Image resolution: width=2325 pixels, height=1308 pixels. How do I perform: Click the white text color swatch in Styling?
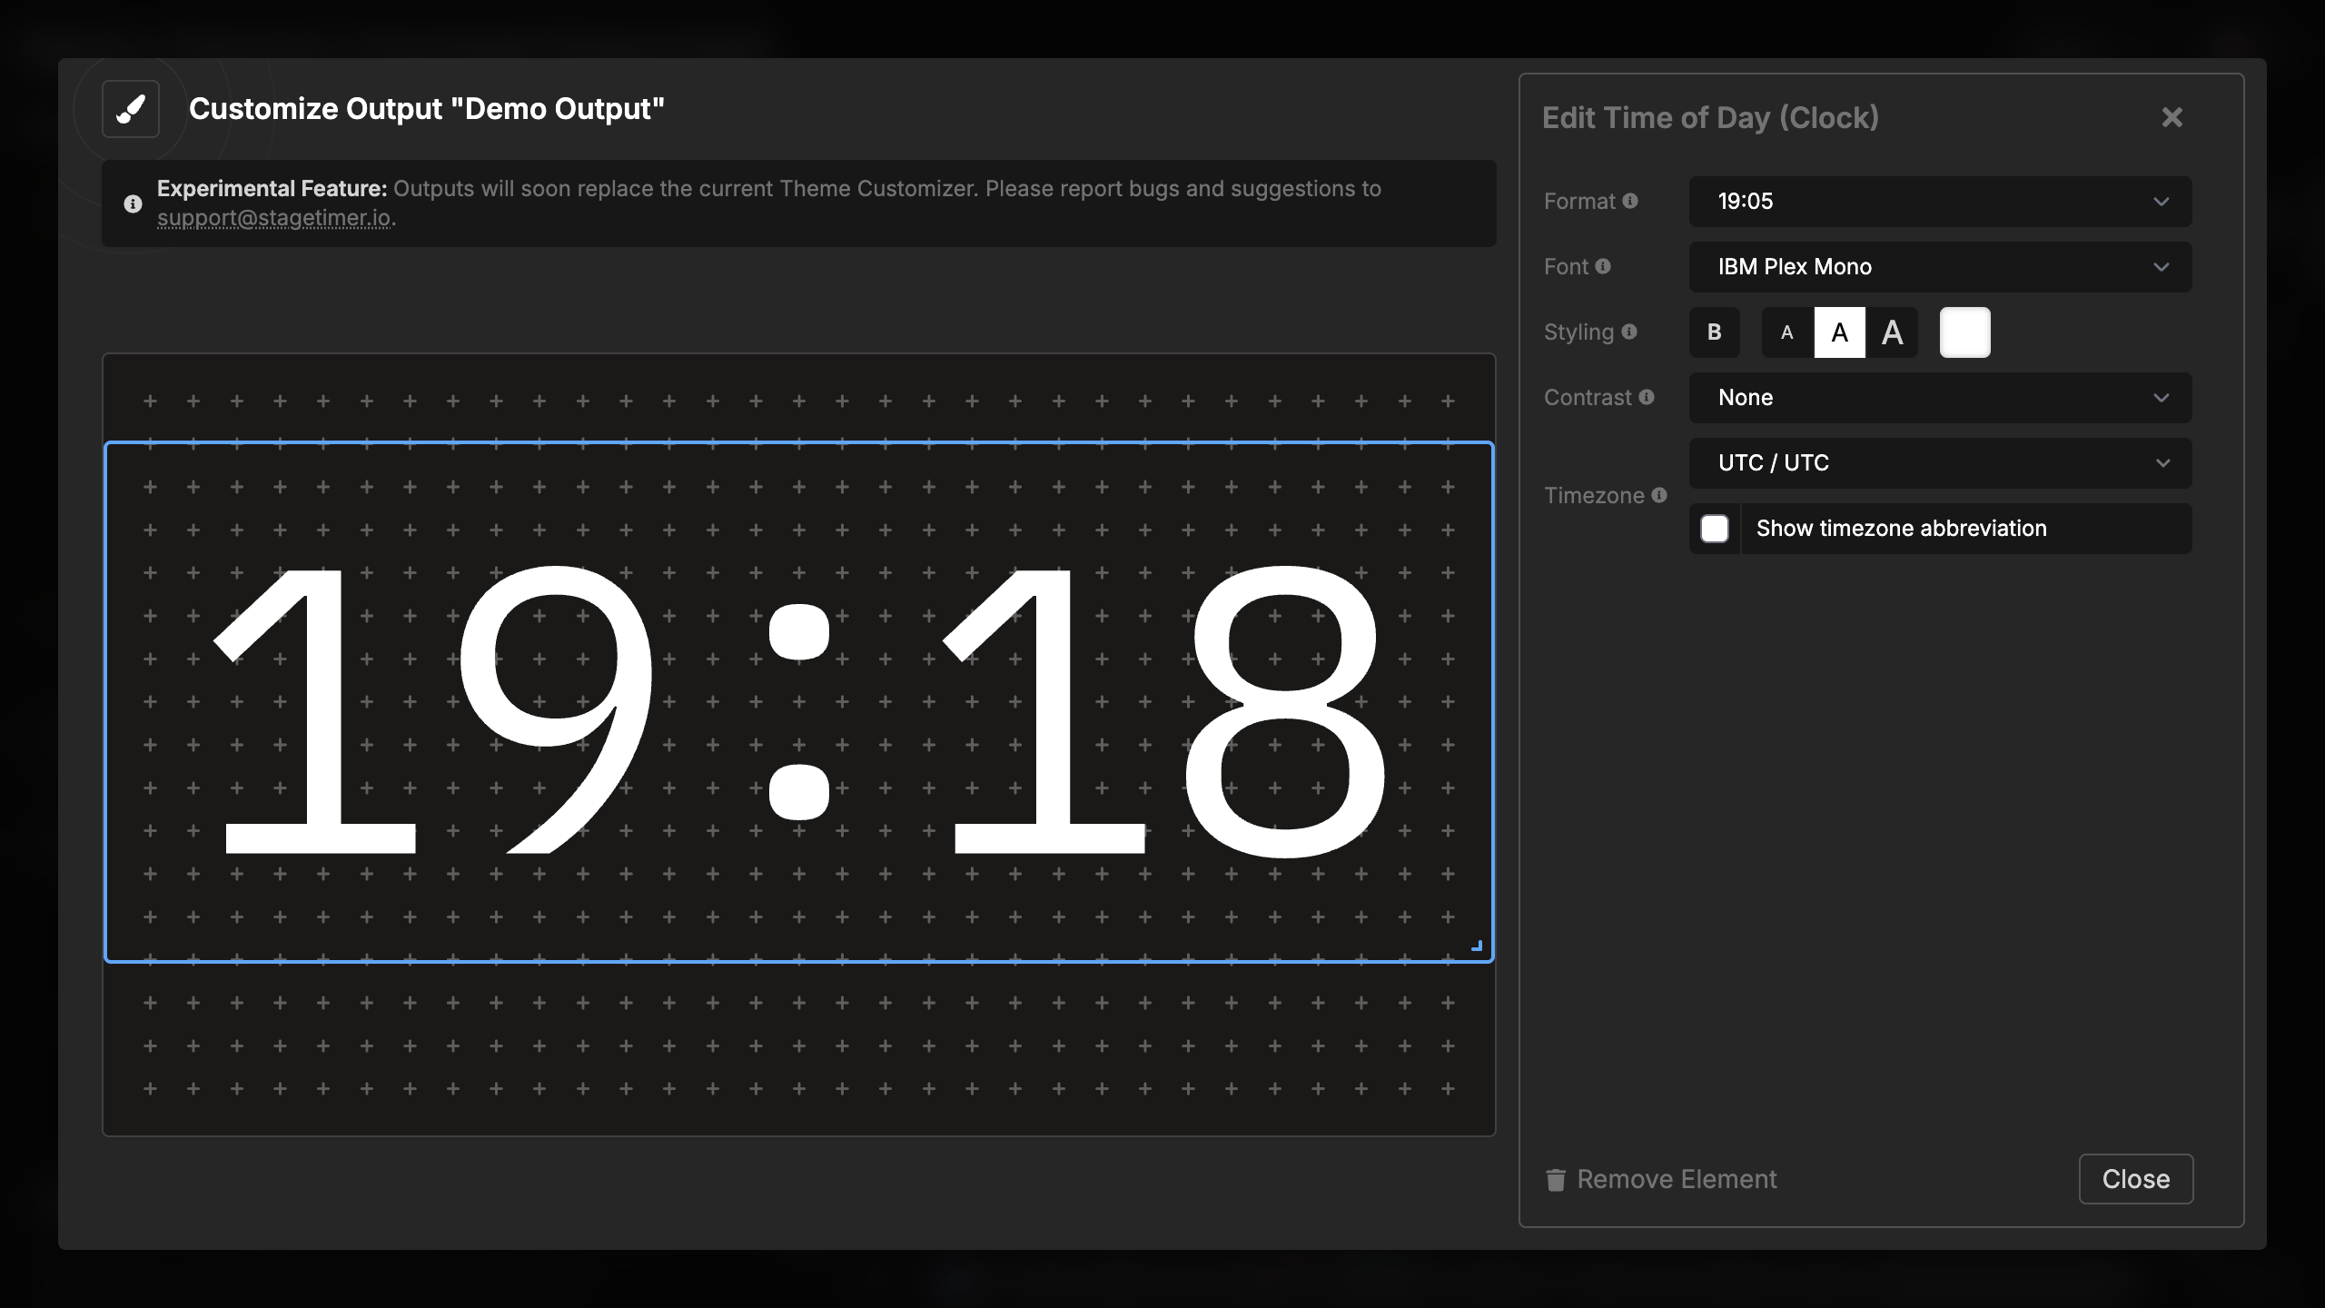pos(1965,332)
